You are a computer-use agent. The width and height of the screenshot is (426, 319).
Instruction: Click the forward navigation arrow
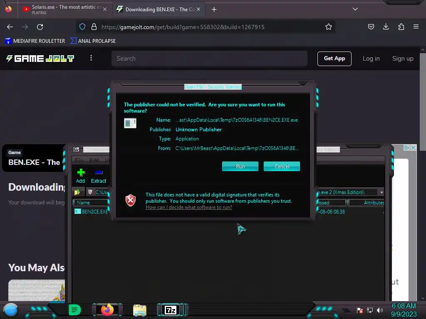click(x=25, y=27)
